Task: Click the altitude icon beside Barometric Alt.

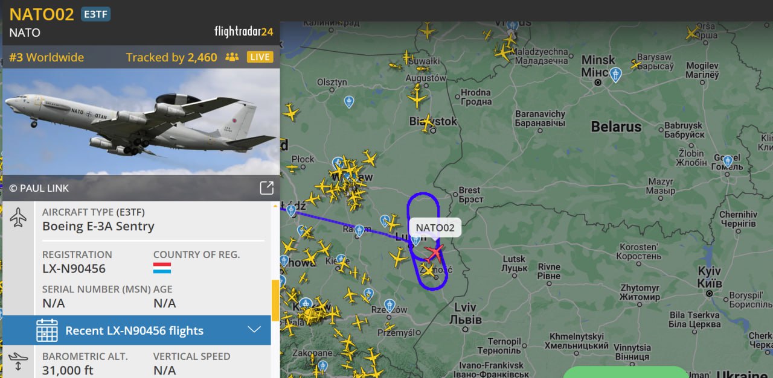Action: [19, 362]
